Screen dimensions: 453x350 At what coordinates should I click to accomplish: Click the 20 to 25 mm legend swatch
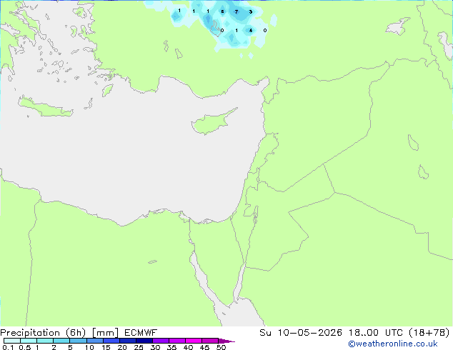click(128, 341)
